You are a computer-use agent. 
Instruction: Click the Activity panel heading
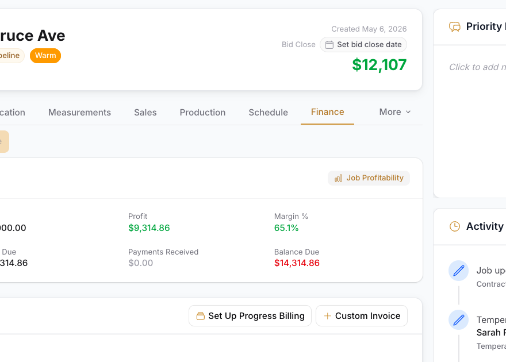tap(485, 226)
